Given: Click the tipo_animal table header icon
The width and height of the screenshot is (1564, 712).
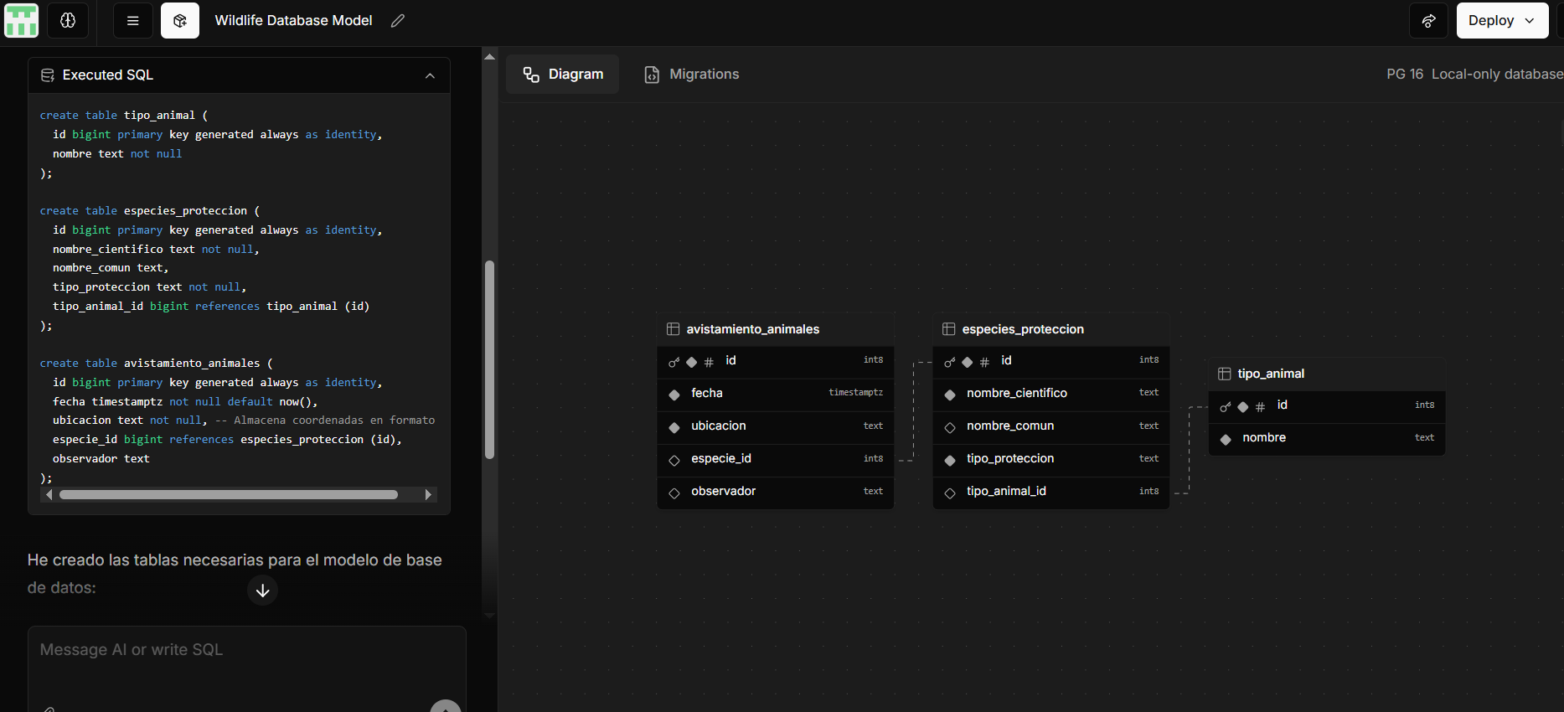Looking at the screenshot, I should 1224,374.
